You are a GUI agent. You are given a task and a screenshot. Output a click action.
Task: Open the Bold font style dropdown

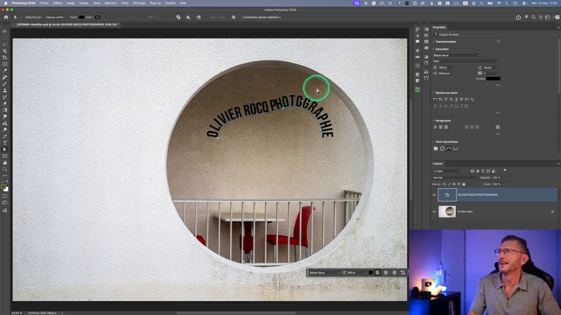(466, 61)
